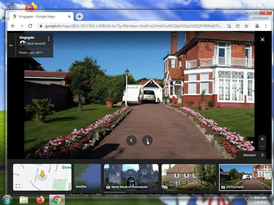This screenshot has height=205, width=274.
Task: Click the double-chevron next to Masquer
Action: [262, 155]
